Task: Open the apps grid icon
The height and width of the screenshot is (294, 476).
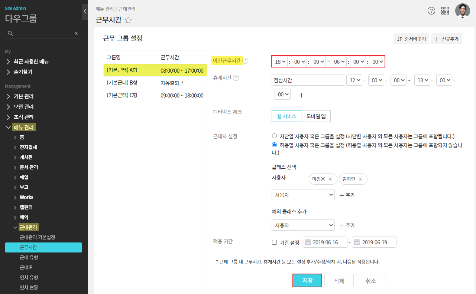Action: point(445,11)
